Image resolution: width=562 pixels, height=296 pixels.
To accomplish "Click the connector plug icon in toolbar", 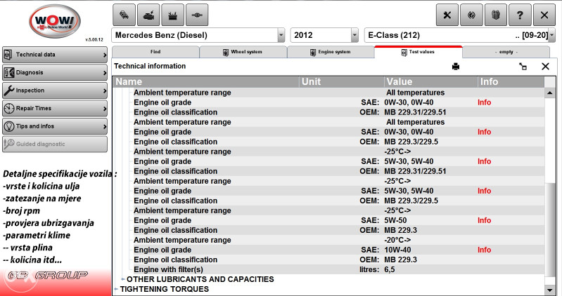I will click(197, 15).
